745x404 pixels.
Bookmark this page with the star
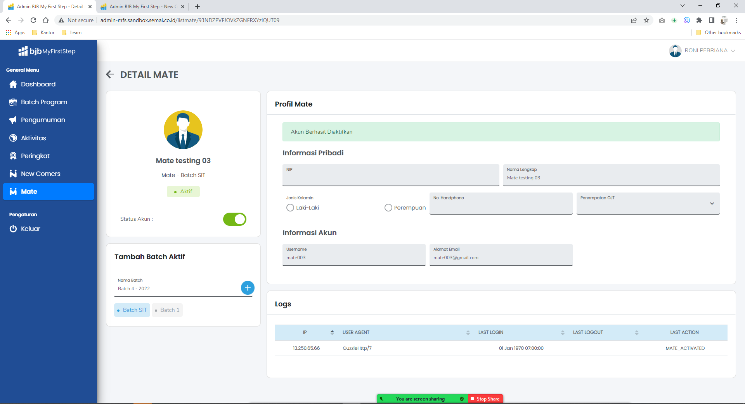pyautogui.click(x=646, y=20)
